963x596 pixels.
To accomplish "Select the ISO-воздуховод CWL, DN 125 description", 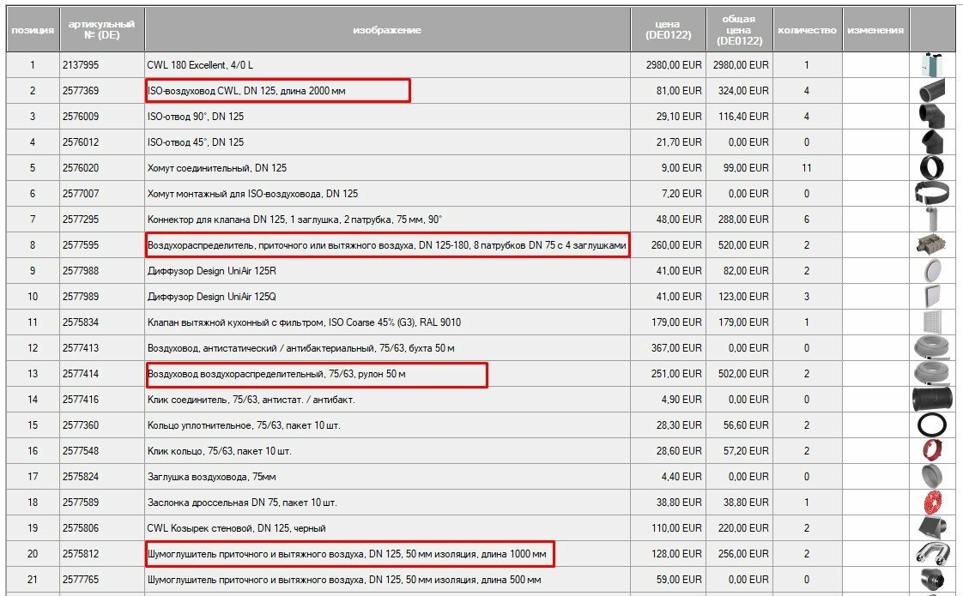I will click(x=246, y=91).
